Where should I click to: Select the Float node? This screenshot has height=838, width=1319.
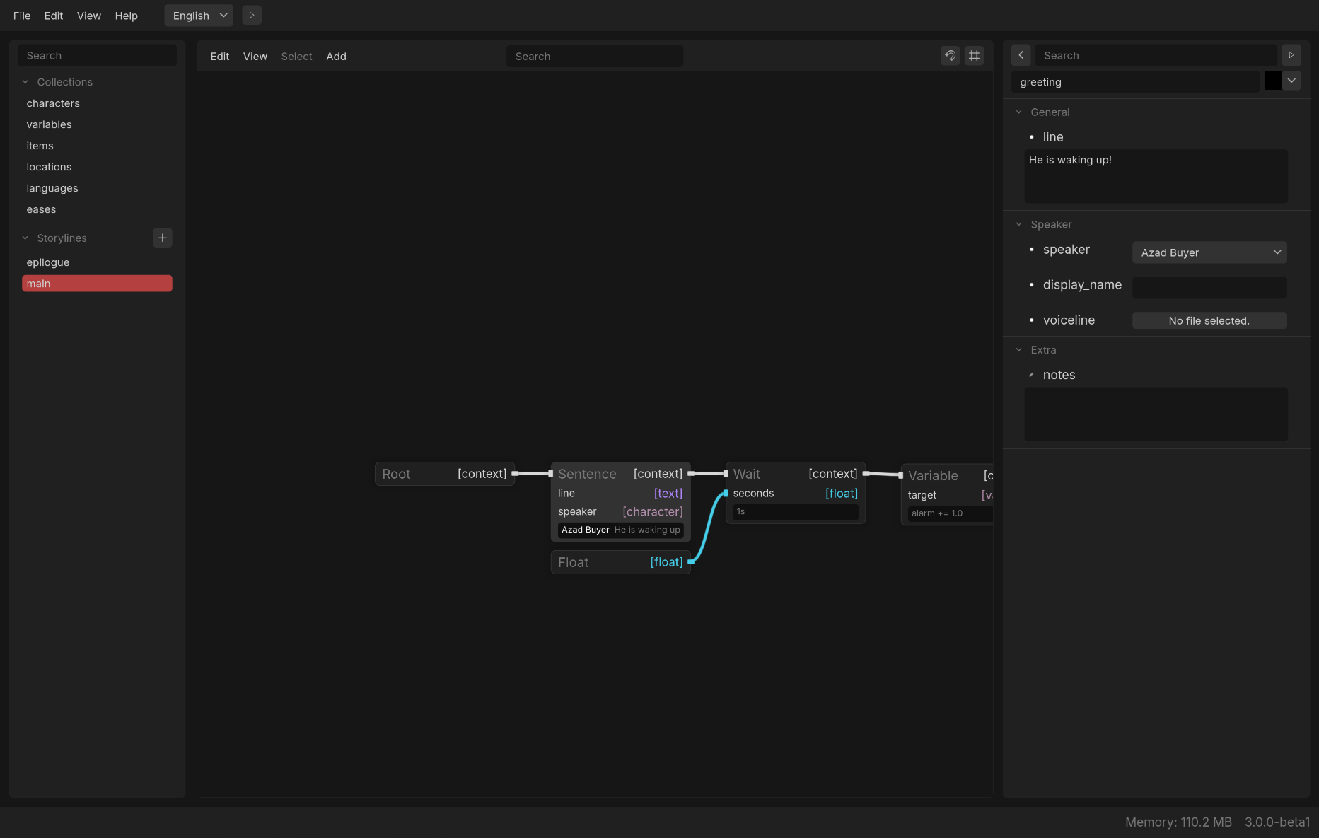pos(620,562)
